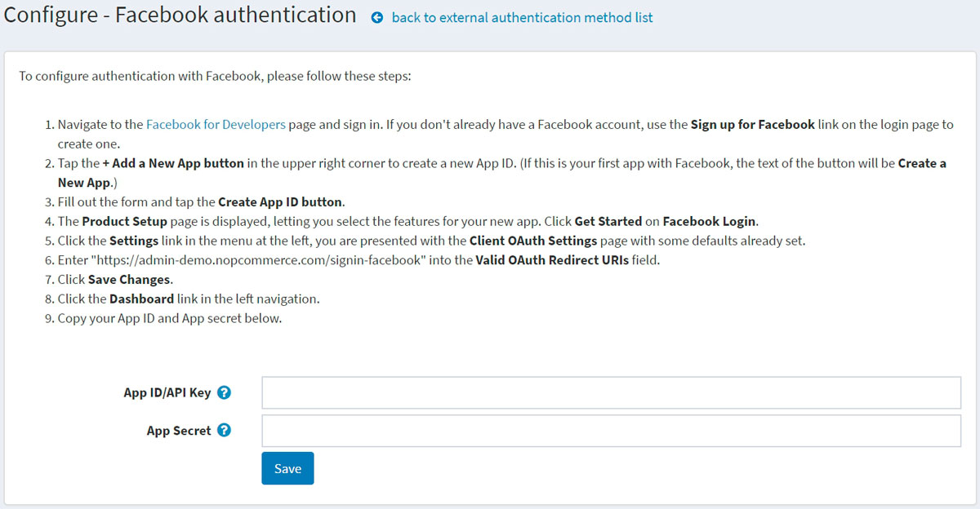
Task: Click help icon beside App ID/API Key
Action: pyautogui.click(x=225, y=392)
